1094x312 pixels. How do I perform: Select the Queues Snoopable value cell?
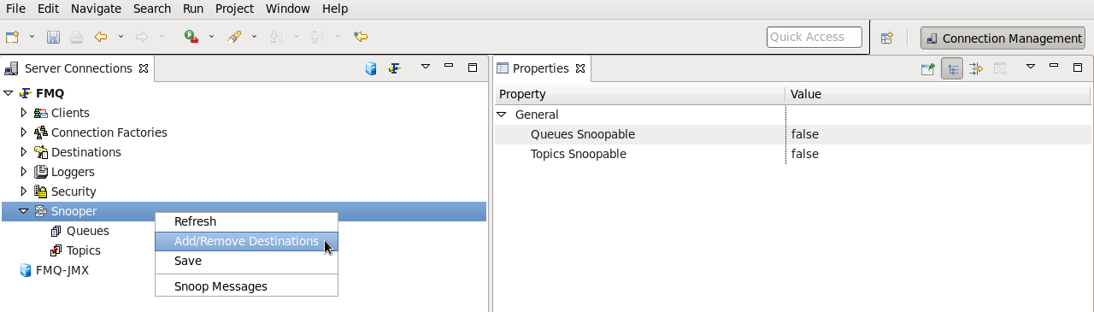tap(938, 134)
